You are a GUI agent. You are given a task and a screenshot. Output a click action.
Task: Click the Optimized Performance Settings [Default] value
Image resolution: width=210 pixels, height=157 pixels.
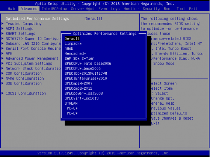pyautogui.click(x=93, y=19)
